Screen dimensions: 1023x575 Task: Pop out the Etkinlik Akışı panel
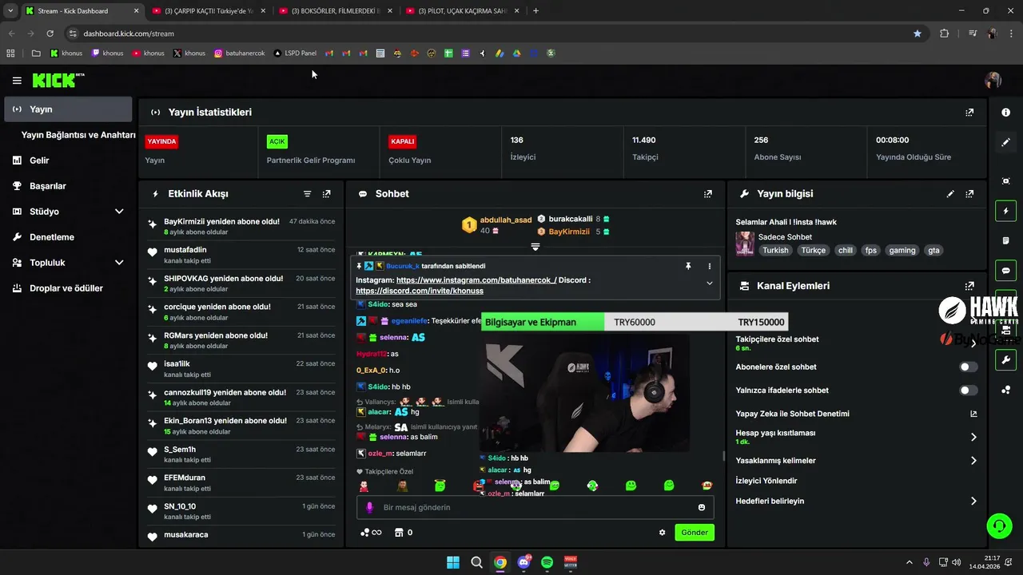pos(326,194)
